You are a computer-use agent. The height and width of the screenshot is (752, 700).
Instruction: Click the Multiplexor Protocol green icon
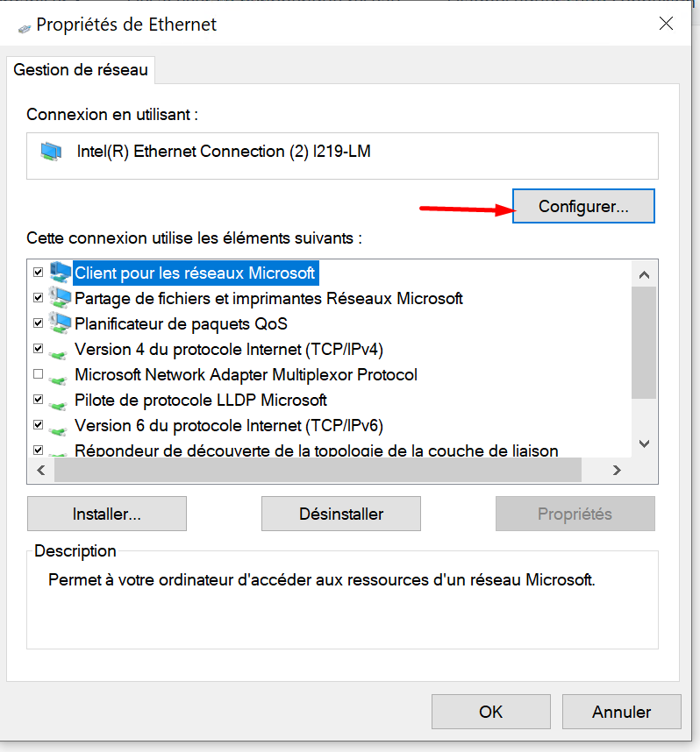[x=58, y=380]
